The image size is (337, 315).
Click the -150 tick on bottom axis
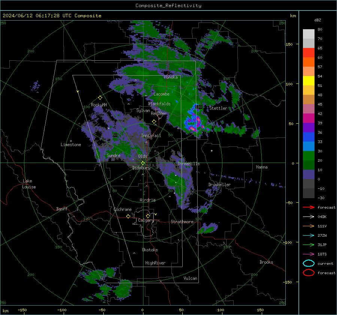(x=22, y=310)
